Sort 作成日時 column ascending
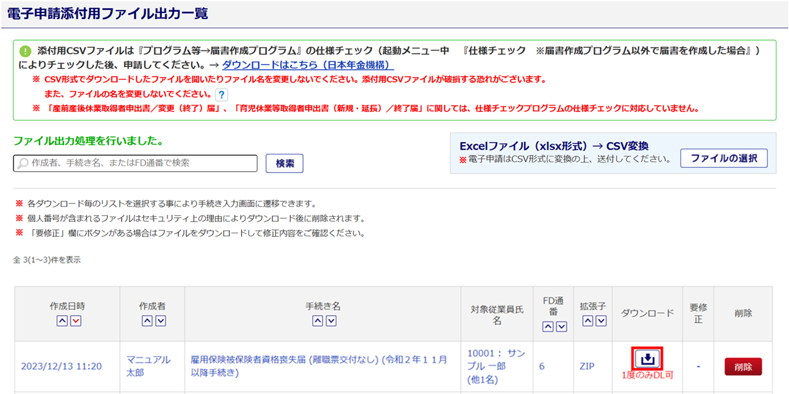The height and width of the screenshot is (394, 789). [61, 321]
